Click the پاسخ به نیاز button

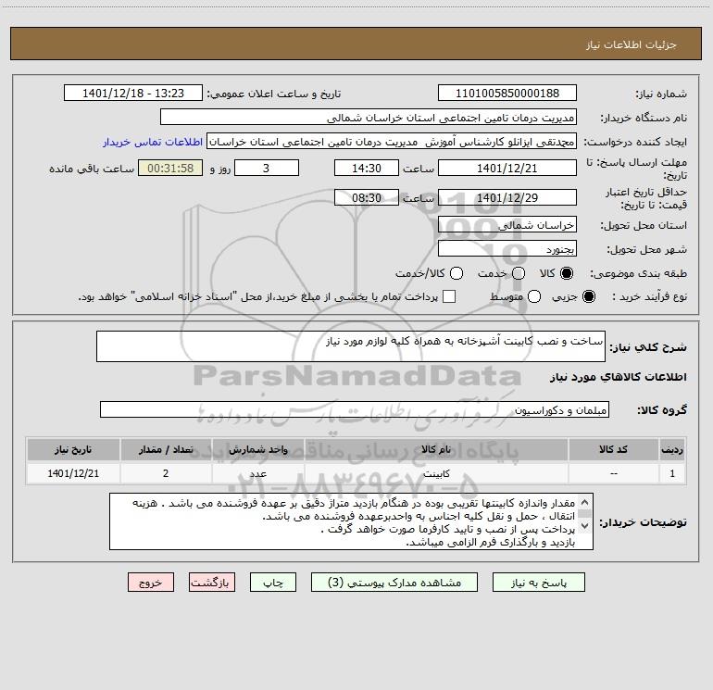539,583
